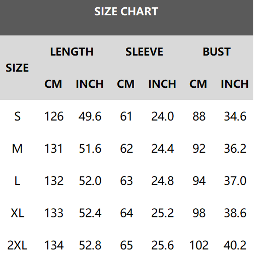Click the SIZE header label

[x=17, y=68]
